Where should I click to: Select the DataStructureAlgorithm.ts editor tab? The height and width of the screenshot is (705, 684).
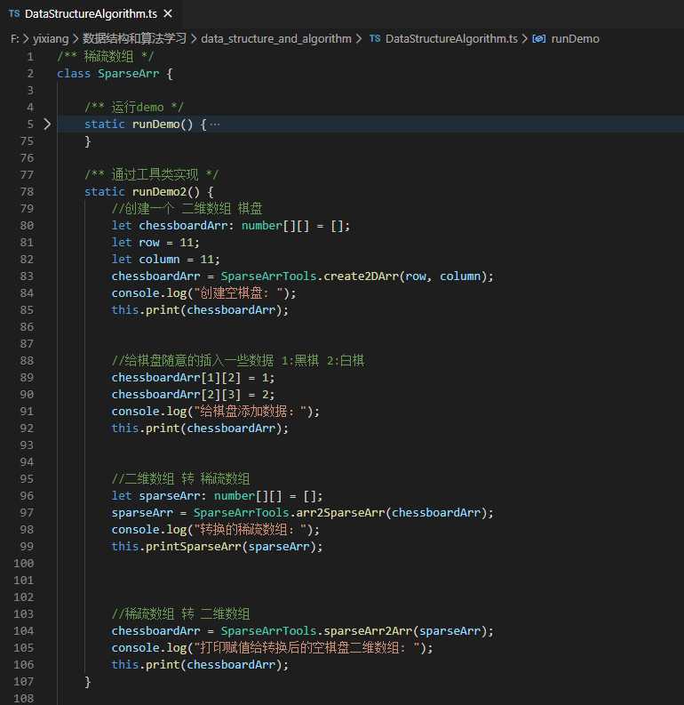91,14
